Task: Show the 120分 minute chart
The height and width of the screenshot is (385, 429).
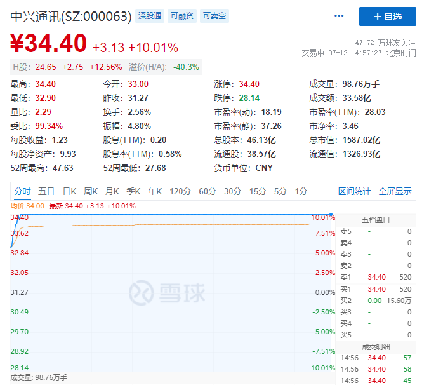Action: pos(180,191)
